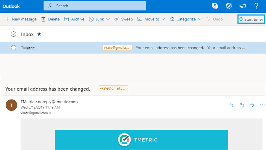The height and width of the screenshot is (150, 266).
Task: Click the megaphone what's new icon
Action: pos(243,6)
